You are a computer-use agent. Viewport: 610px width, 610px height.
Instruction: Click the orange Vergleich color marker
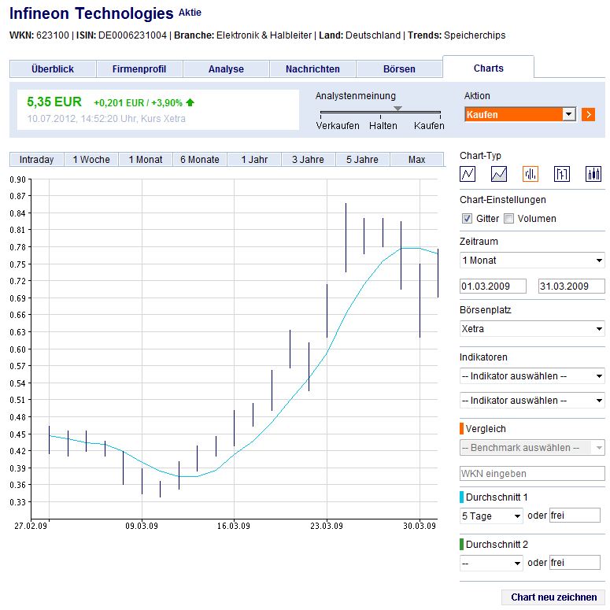pyautogui.click(x=461, y=428)
